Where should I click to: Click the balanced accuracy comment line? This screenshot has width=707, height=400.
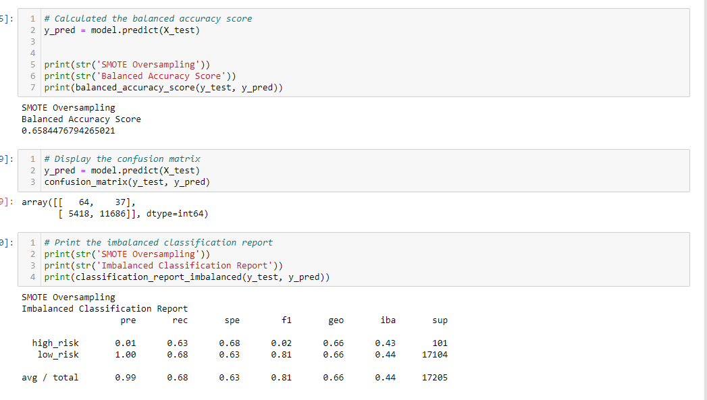click(x=148, y=18)
